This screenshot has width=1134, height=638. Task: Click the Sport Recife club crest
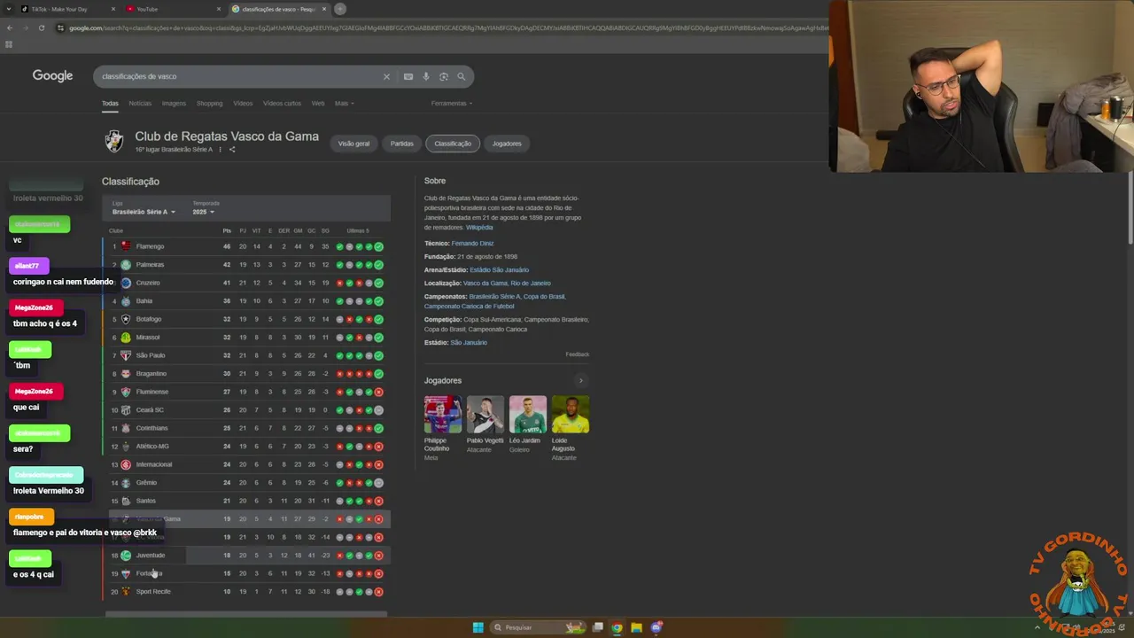pos(126,591)
